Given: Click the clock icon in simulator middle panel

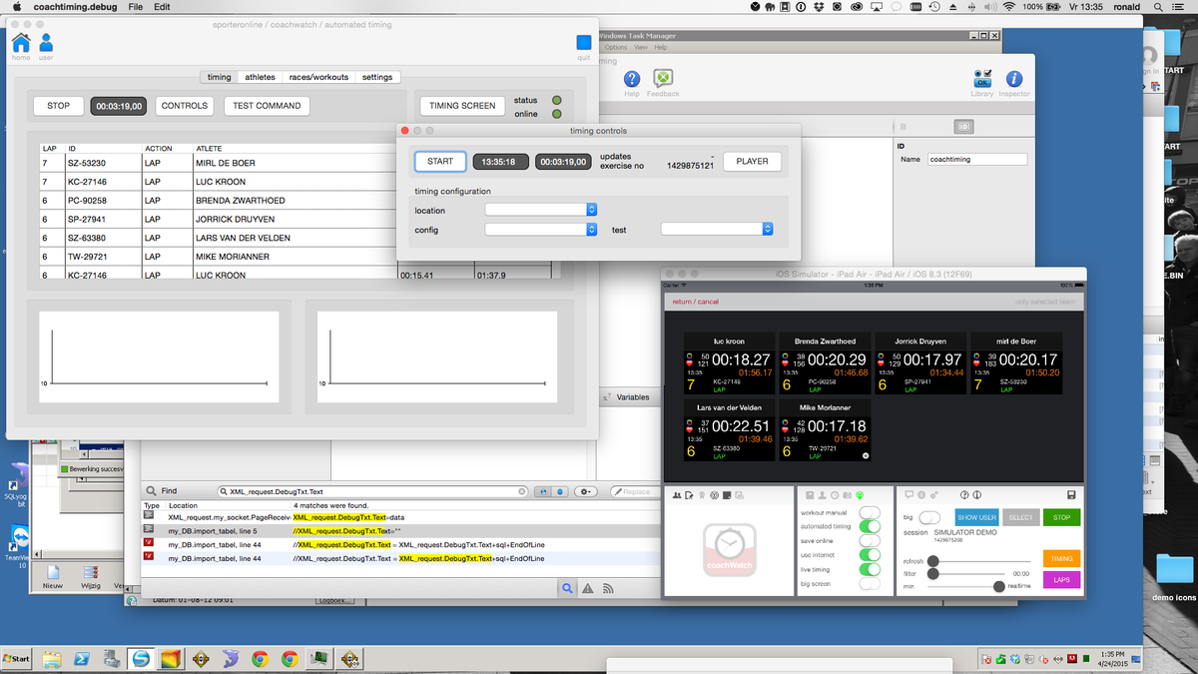Looking at the screenshot, I should pos(835,495).
